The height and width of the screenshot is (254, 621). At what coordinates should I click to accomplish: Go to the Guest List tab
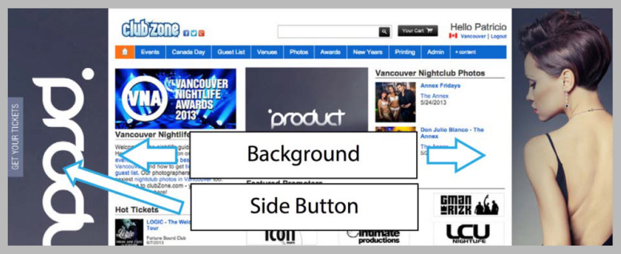(231, 52)
